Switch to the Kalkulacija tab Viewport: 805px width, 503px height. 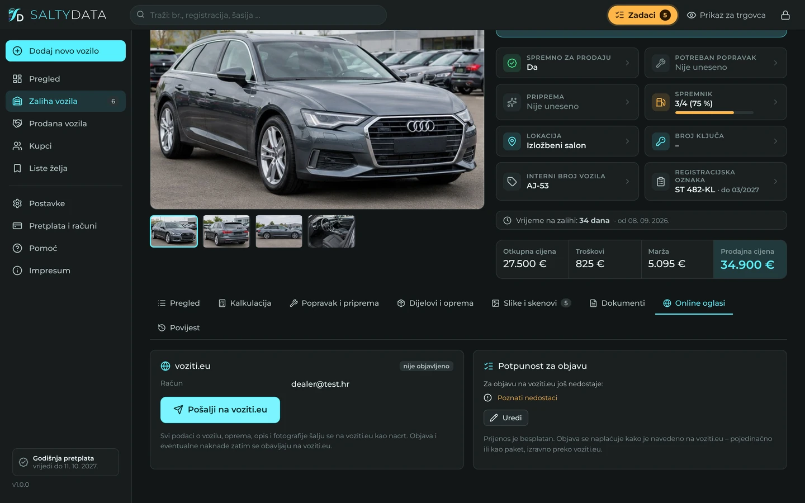[x=245, y=303]
